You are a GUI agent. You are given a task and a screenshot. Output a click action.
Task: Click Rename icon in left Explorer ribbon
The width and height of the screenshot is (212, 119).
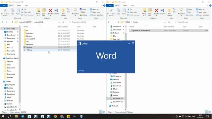(56, 12)
